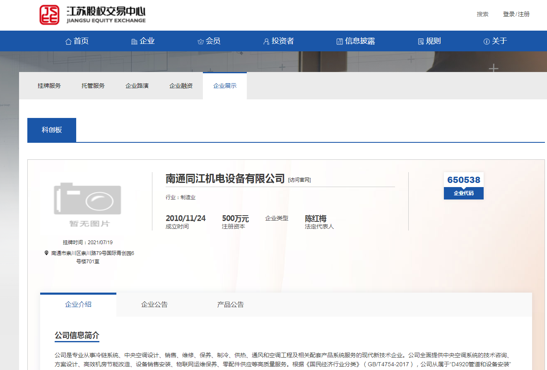Viewport: 547px width, 370px height.
Task: Click the [访问官网] link
Action: click(x=299, y=180)
